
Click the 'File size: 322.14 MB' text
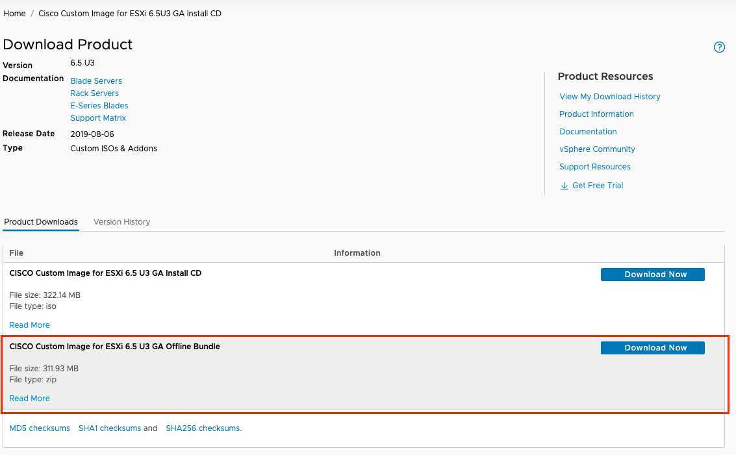pos(45,295)
